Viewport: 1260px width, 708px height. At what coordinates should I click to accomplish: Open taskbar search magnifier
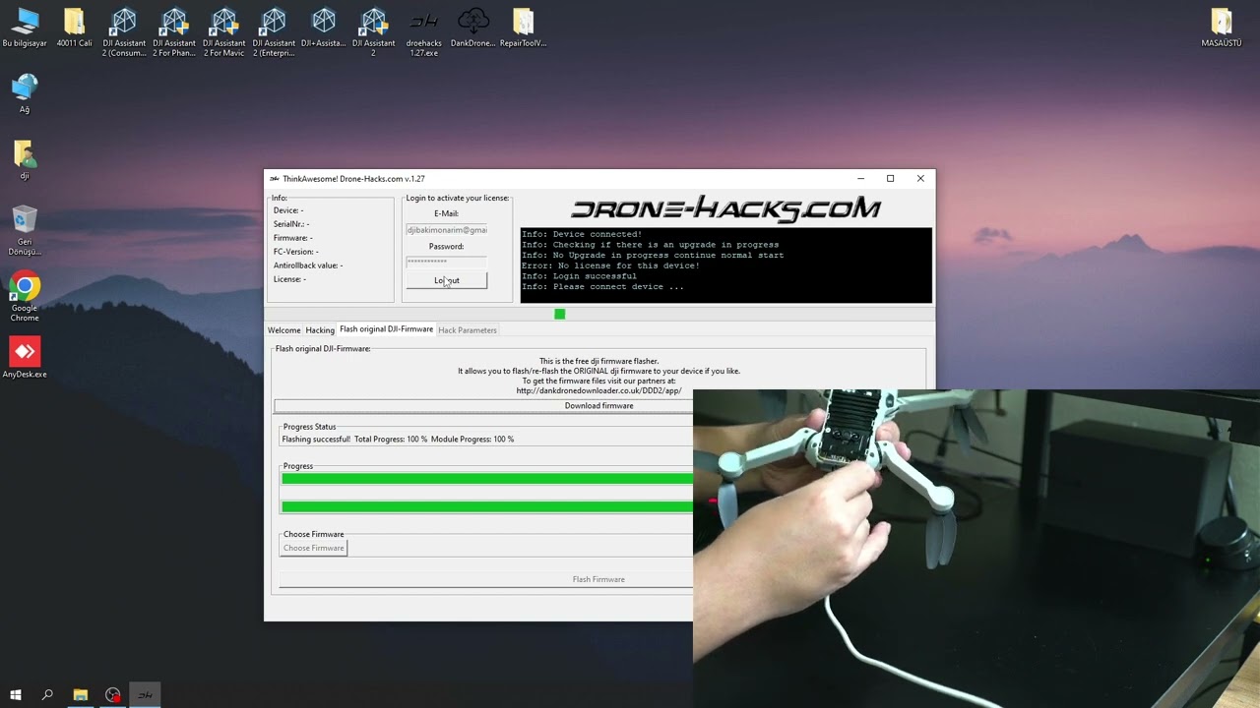47,695
